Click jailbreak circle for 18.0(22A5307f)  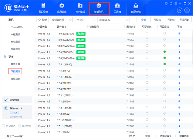pos(147,33)
